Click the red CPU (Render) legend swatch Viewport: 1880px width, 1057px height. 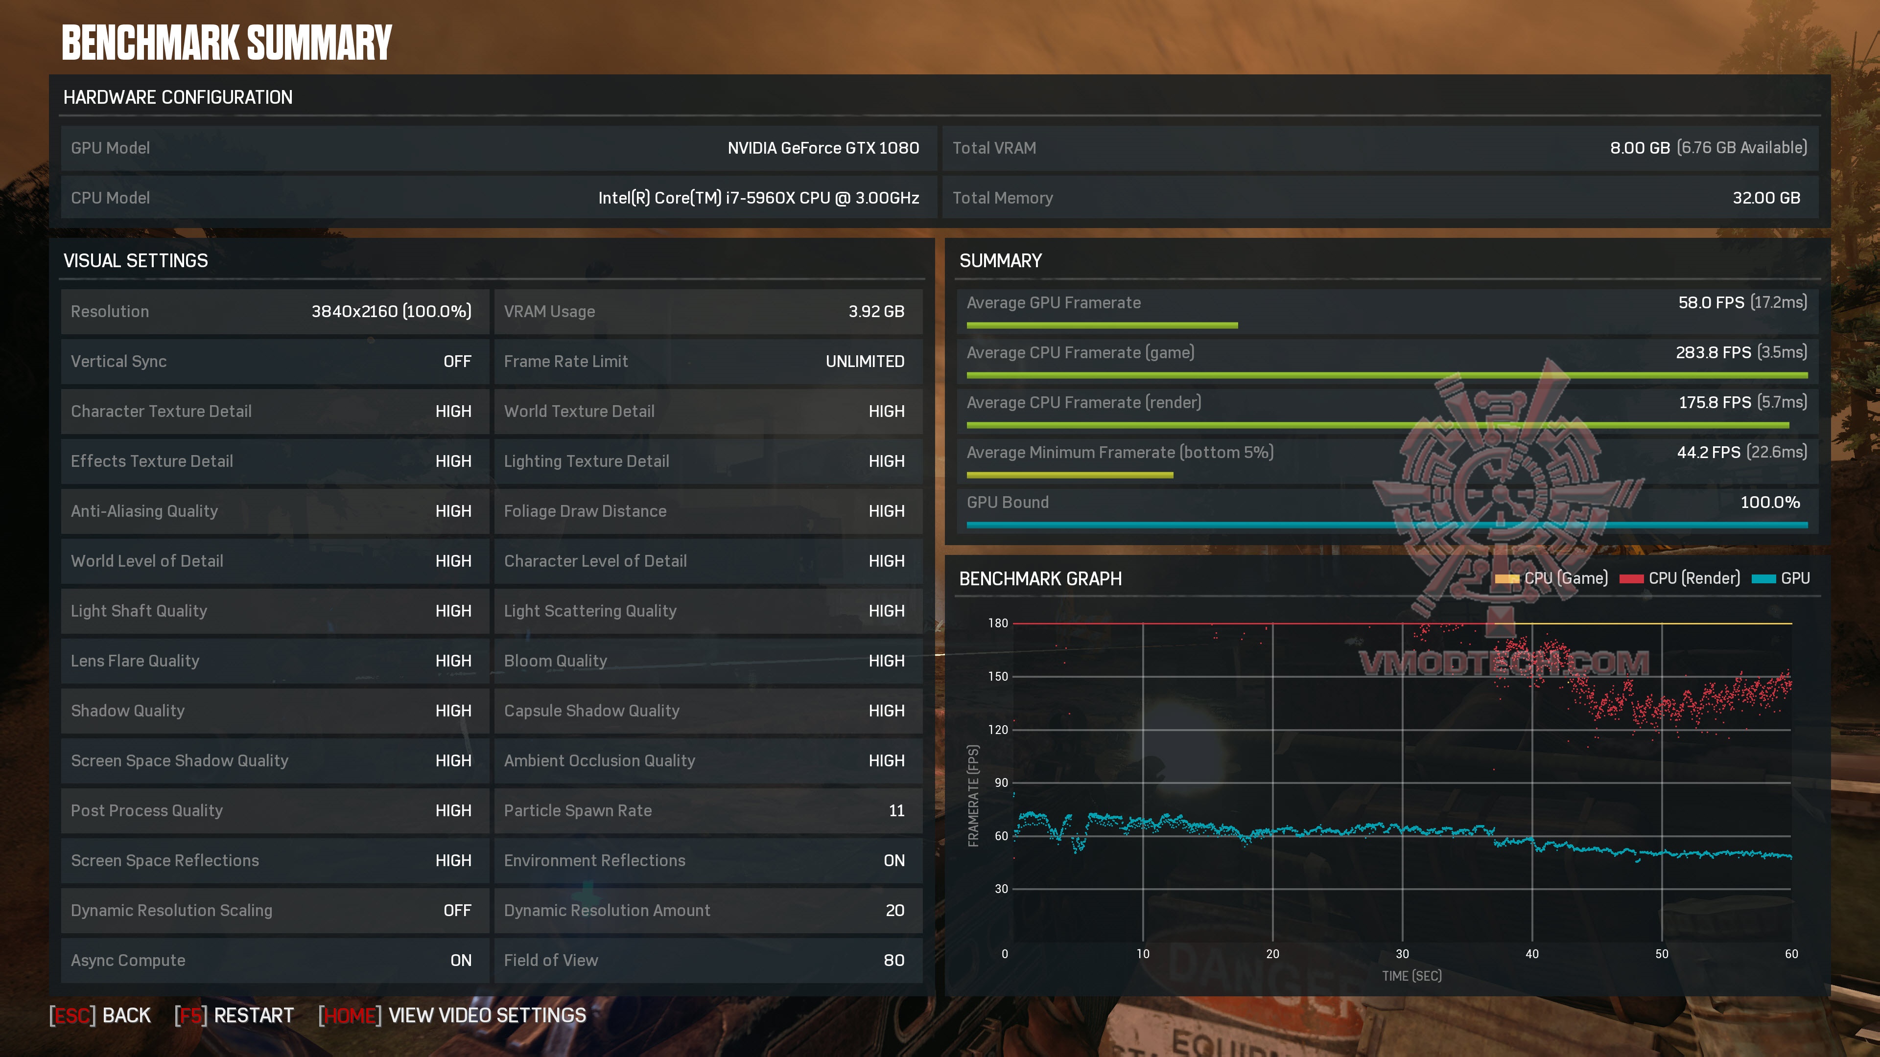(1631, 579)
